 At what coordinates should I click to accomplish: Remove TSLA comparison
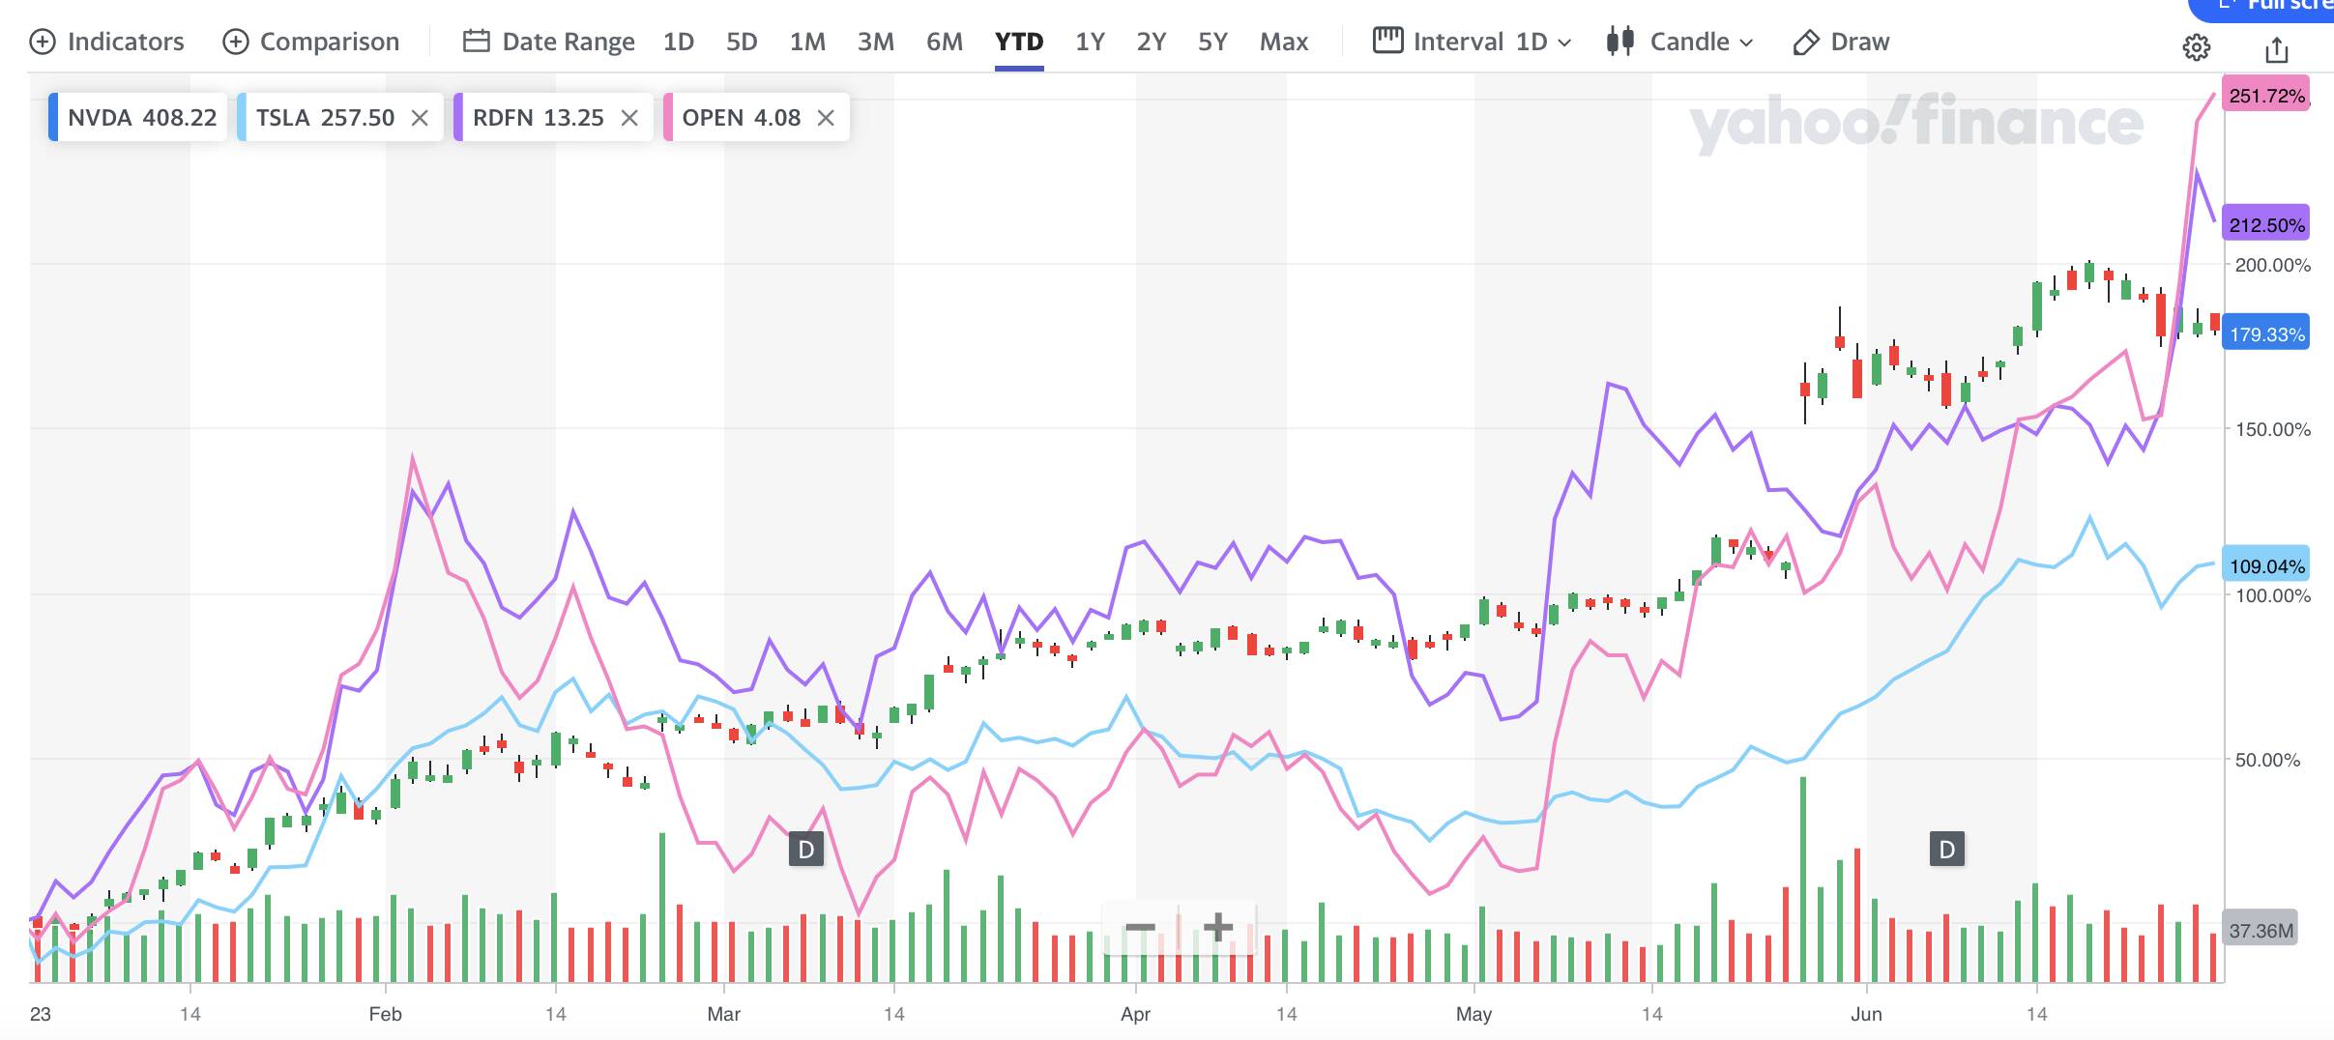pos(420,118)
